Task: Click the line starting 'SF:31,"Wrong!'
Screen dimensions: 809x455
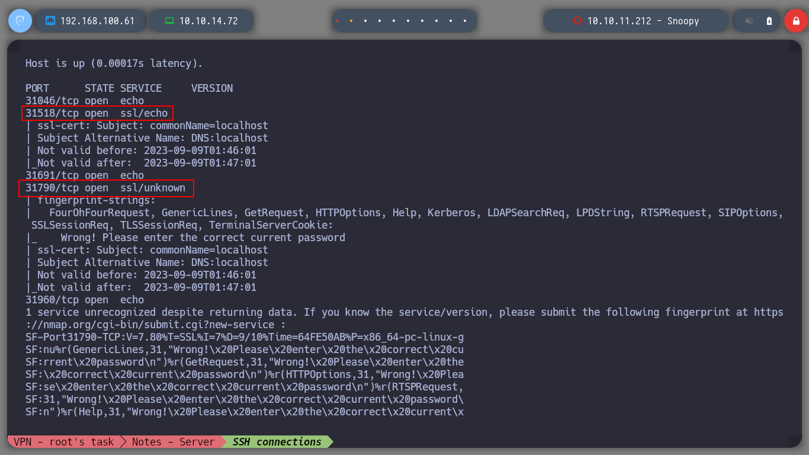Action: click(245, 399)
